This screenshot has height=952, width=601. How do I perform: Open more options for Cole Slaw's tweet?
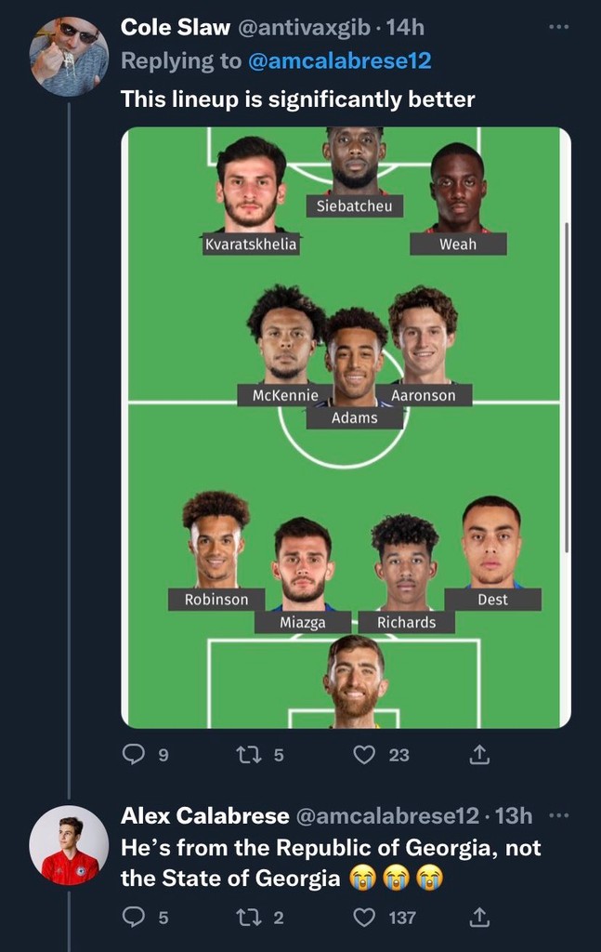(558, 27)
